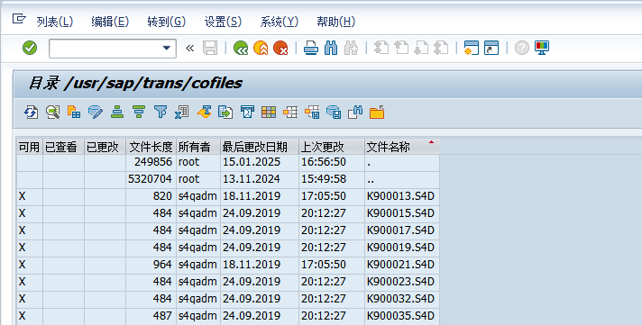Click the 已更改 column header
Image resolution: width=642 pixels, height=325 pixels.
pyautogui.click(x=105, y=147)
